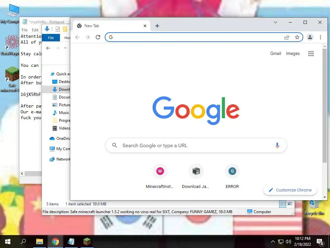Switch to Minecraft launcher on taskbar
This screenshot has width=330, height=248.
tap(87, 242)
